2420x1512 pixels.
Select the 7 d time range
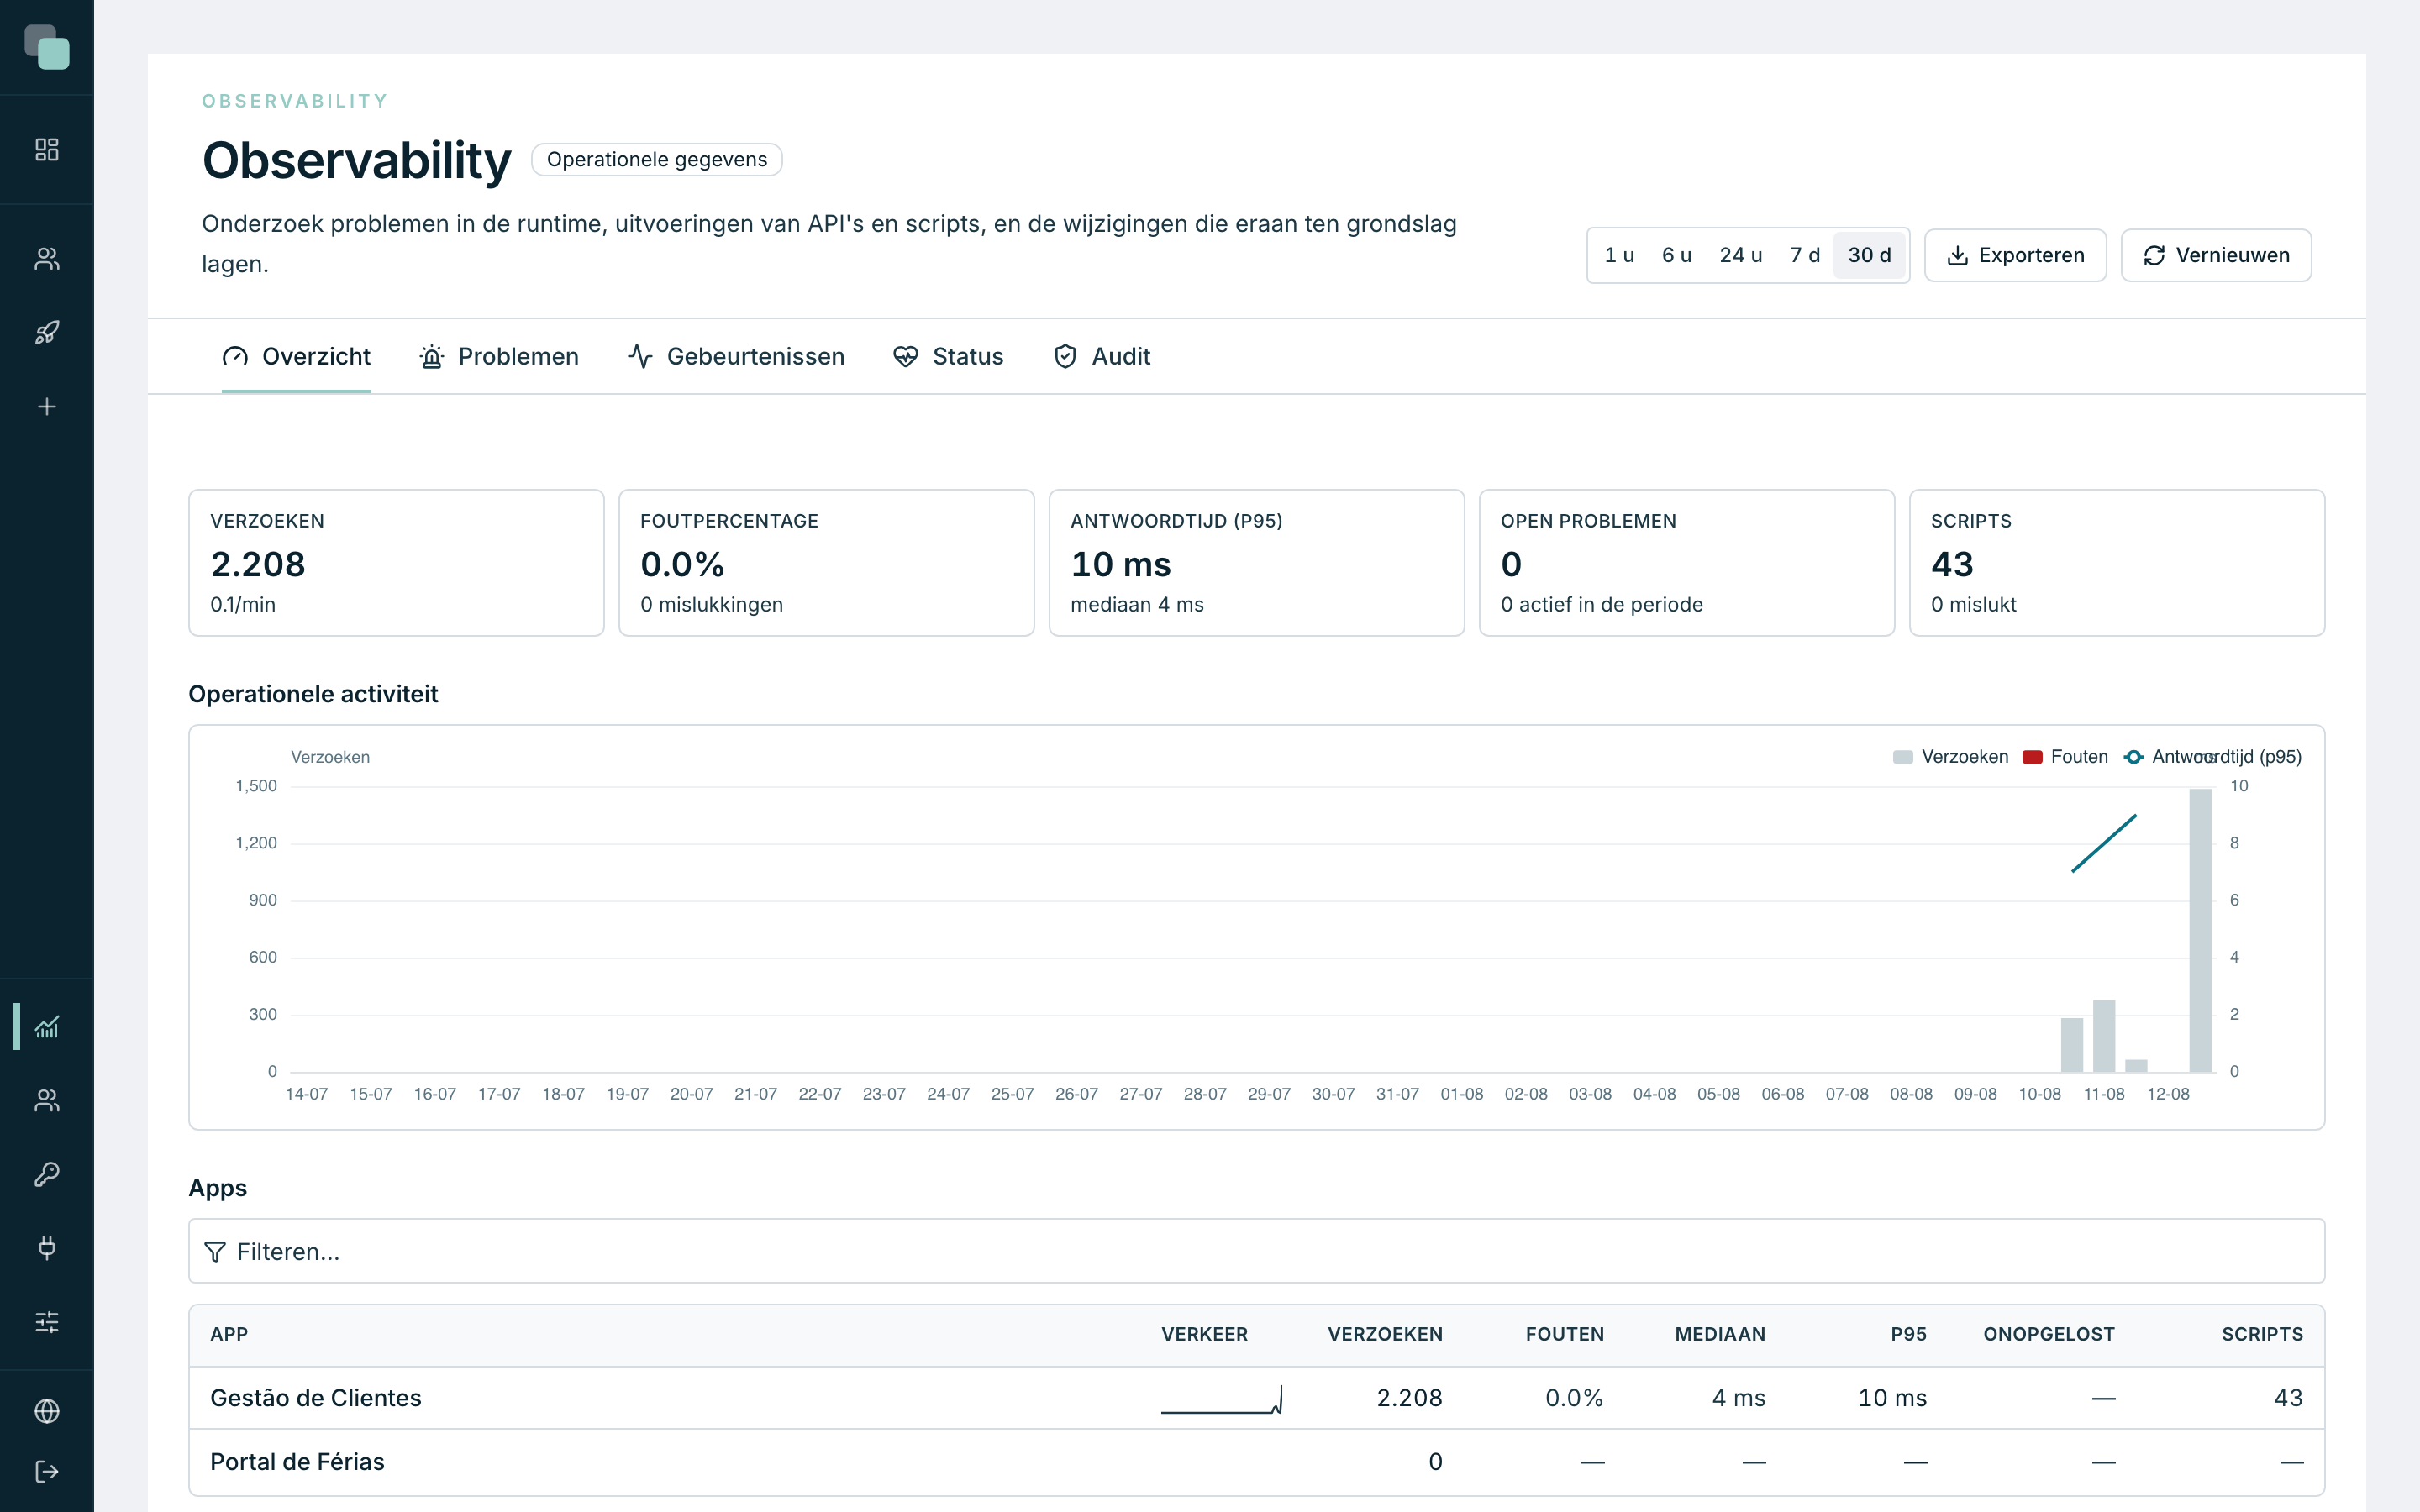pyautogui.click(x=1804, y=255)
